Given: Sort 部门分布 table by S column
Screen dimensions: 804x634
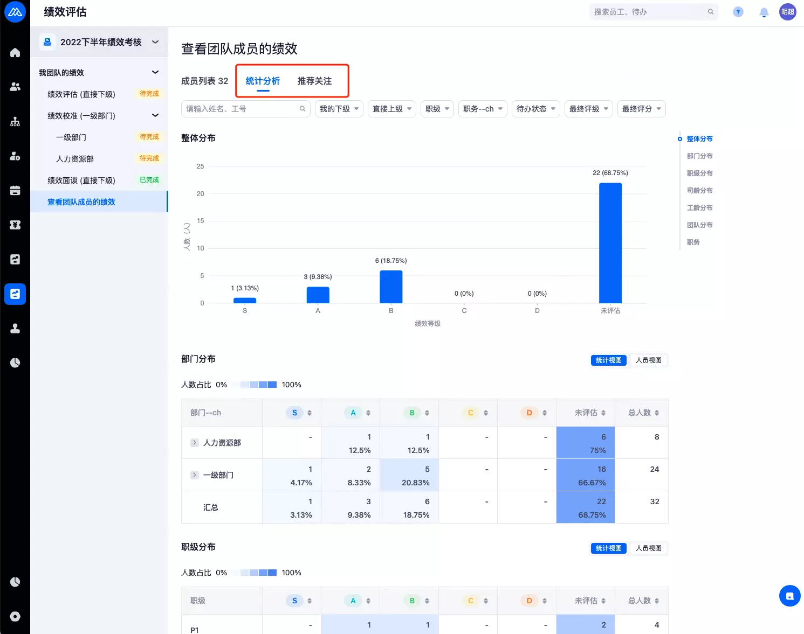Looking at the screenshot, I should (x=310, y=413).
